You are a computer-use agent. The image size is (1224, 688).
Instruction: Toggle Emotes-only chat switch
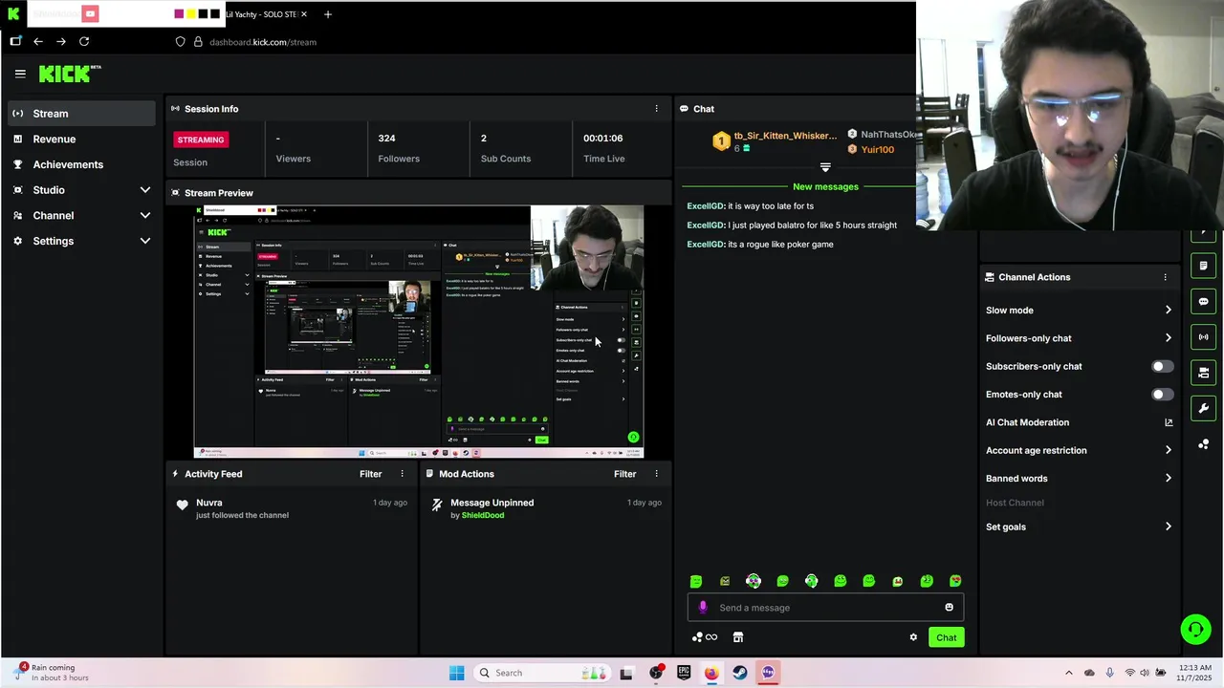click(1162, 395)
